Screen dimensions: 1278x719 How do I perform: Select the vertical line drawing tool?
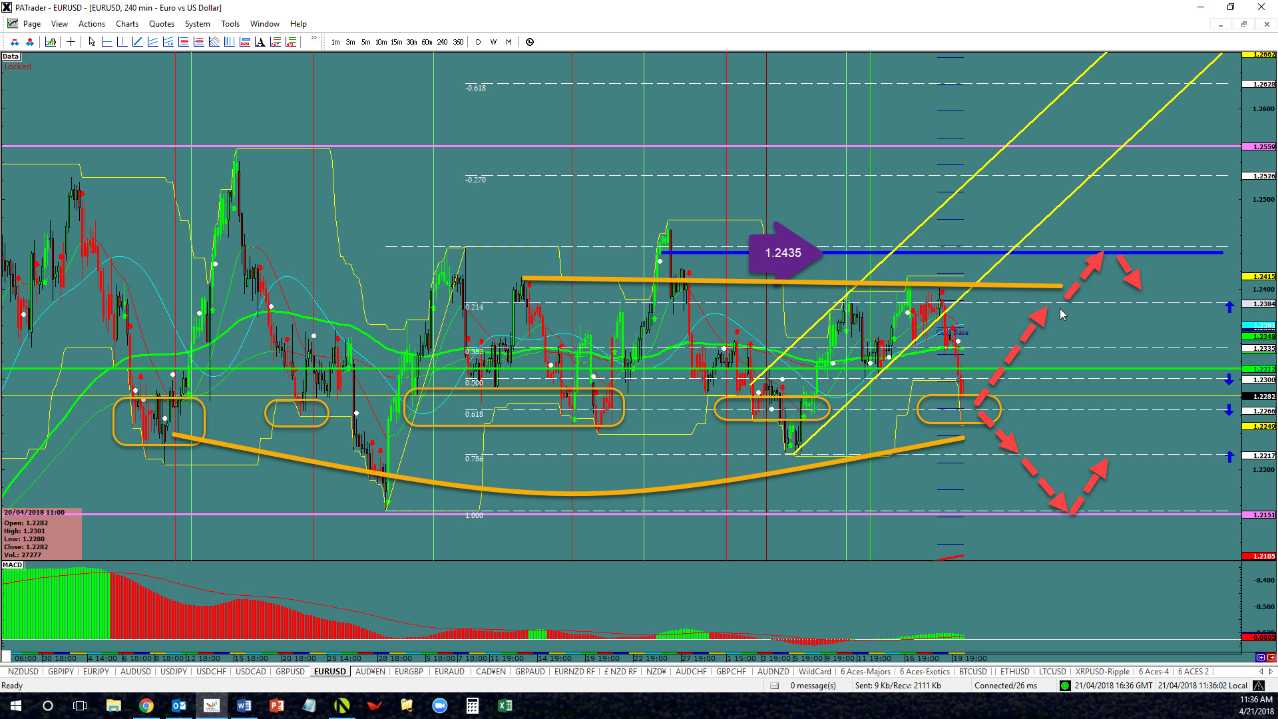click(x=122, y=42)
